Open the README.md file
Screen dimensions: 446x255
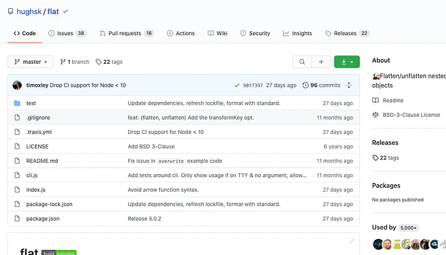tap(42, 161)
